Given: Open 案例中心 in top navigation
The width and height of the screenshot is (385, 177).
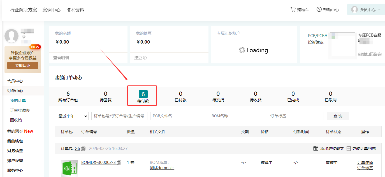Looking at the screenshot, I should 52,10.
